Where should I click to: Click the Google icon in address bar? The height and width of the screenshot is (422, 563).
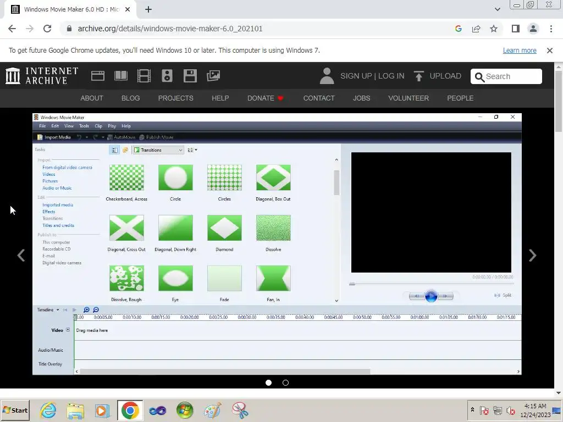458,29
